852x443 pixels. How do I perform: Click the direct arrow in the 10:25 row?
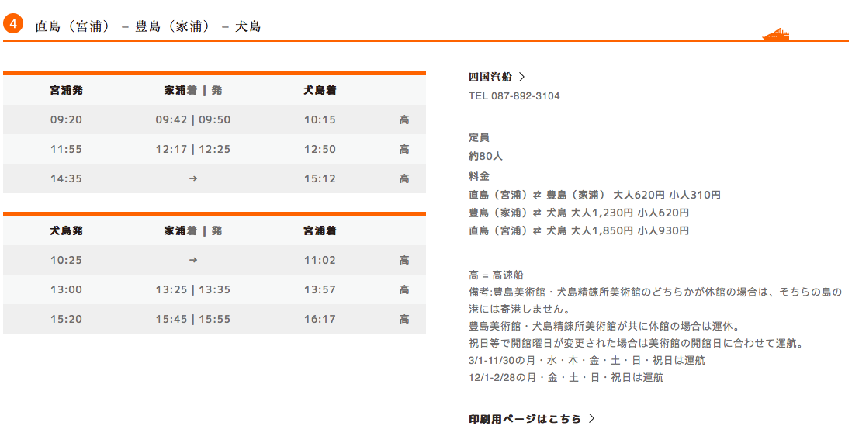(192, 260)
